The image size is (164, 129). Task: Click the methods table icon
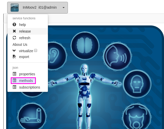click(14, 80)
